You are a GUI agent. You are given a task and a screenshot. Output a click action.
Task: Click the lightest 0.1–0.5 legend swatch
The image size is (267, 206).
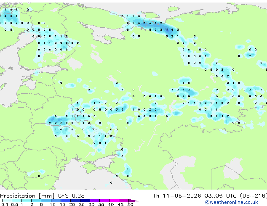tap(7, 201)
